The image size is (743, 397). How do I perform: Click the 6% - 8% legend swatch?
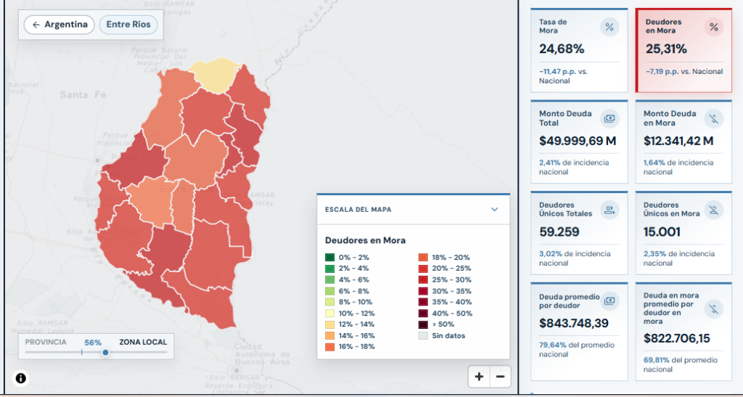click(330, 291)
